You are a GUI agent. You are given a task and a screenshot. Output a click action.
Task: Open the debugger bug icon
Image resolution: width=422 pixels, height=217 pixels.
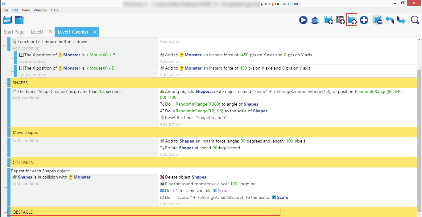point(315,20)
